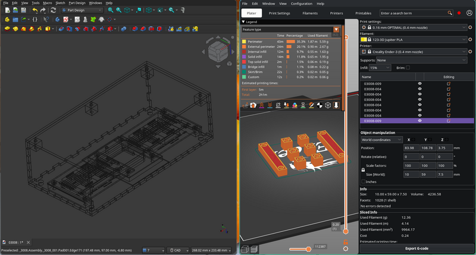Click the FreeCAD Save document icon

click(x=23, y=10)
